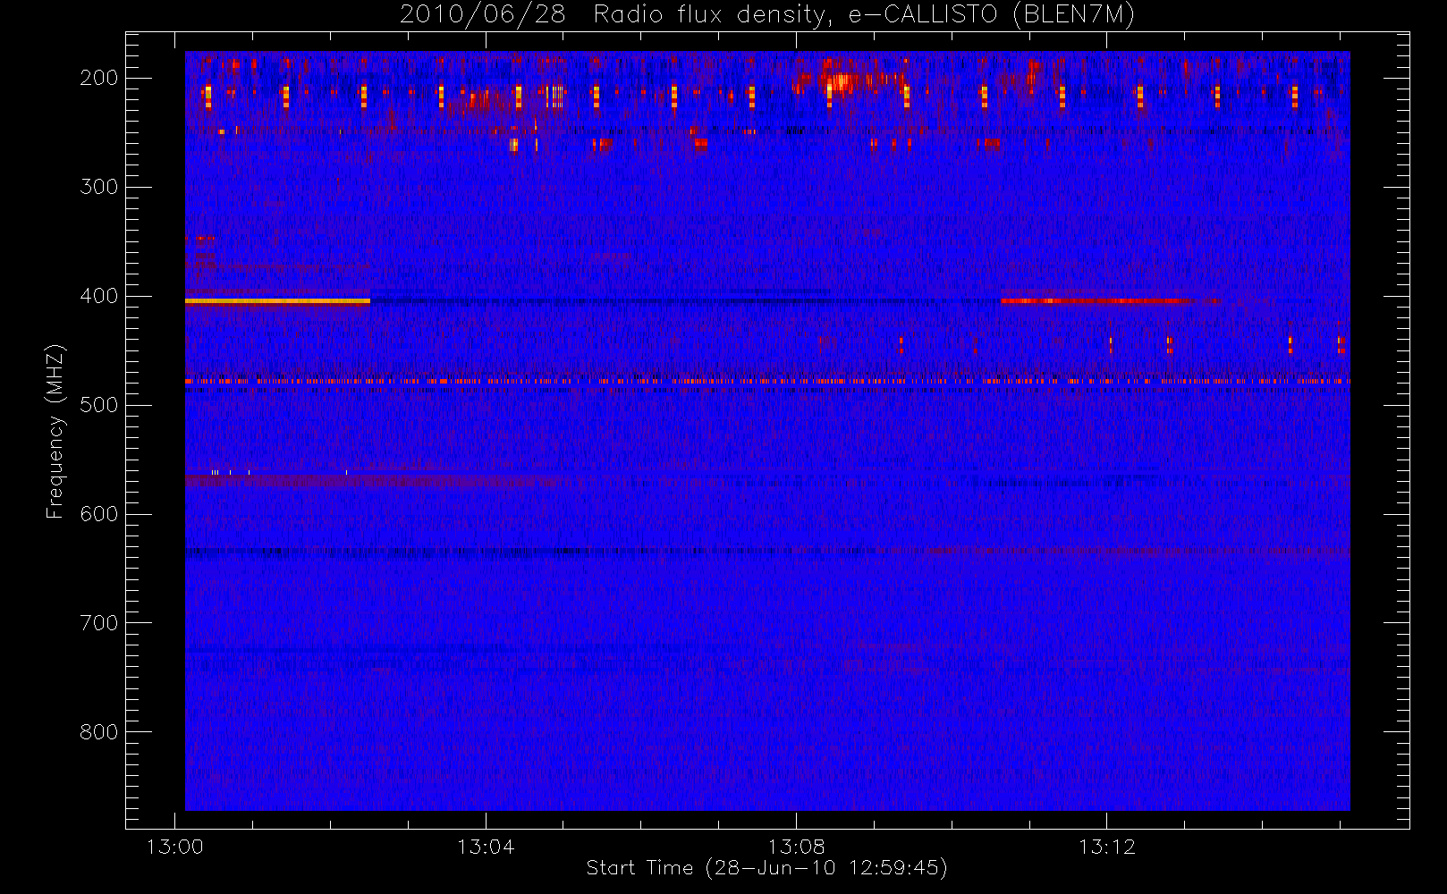Click the 13:12 time tick label
Image resolution: width=1447 pixels, height=894 pixels.
pos(1107,847)
